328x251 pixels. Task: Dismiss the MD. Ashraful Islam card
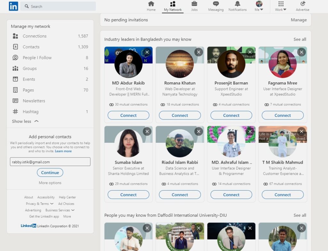[250, 131]
